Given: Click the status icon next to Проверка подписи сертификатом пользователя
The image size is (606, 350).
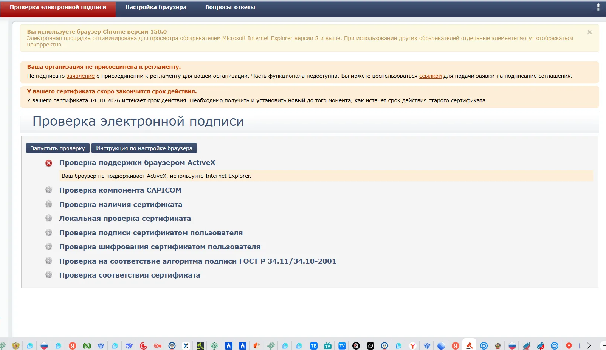Looking at the screenshot, I should click(49, 233).
